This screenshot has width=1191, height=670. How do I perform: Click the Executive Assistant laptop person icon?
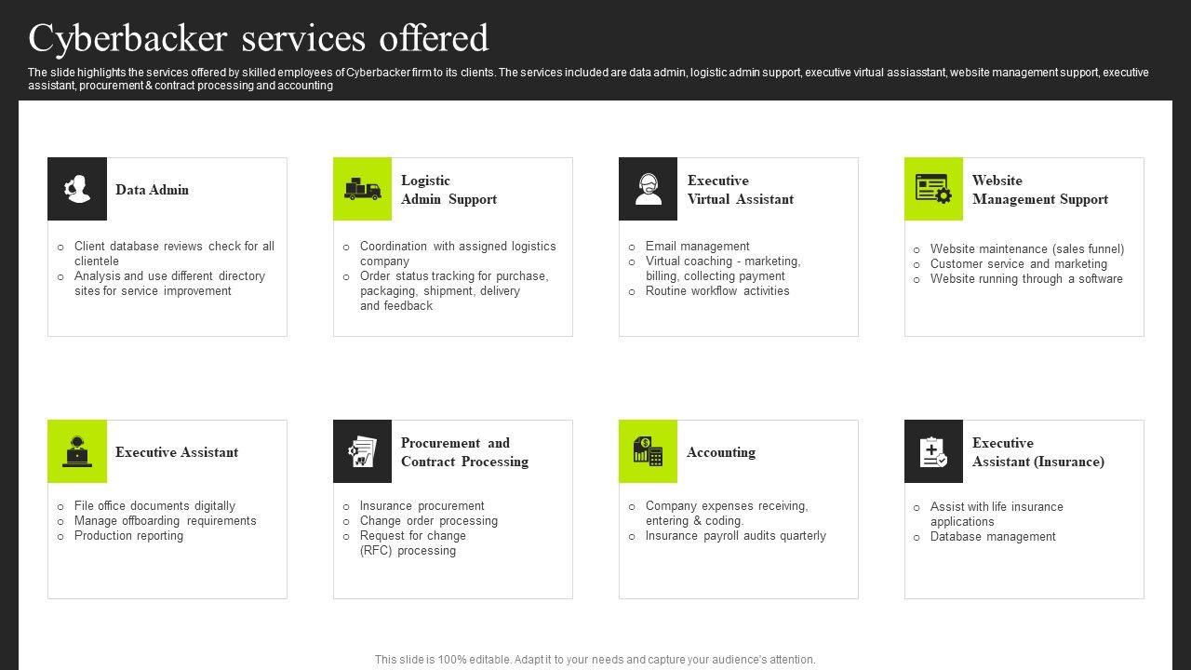77,451
